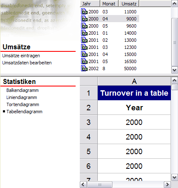Click the list's vertical scrollbar thumb
This screenshot has height=188, width=178.
[x=174, y=42]
